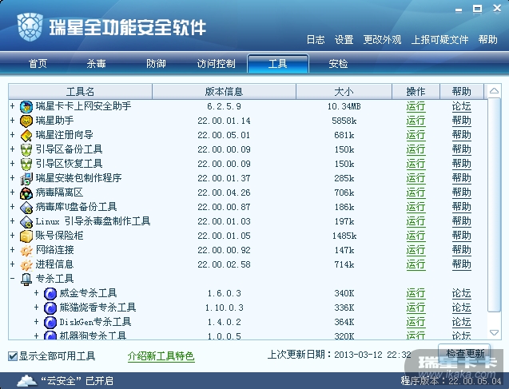Image resolution: width=509 pixels, height=389 pixels.
Task: Open 帮助 for 账号保险柜
Action: (x=462, y=236)
